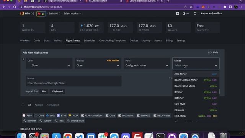Image resolution: width=245 pixels, height=138 pixels.
Task: Choose BzMiner from miner list
Action: pyautogui.click(x=196, y=98)
